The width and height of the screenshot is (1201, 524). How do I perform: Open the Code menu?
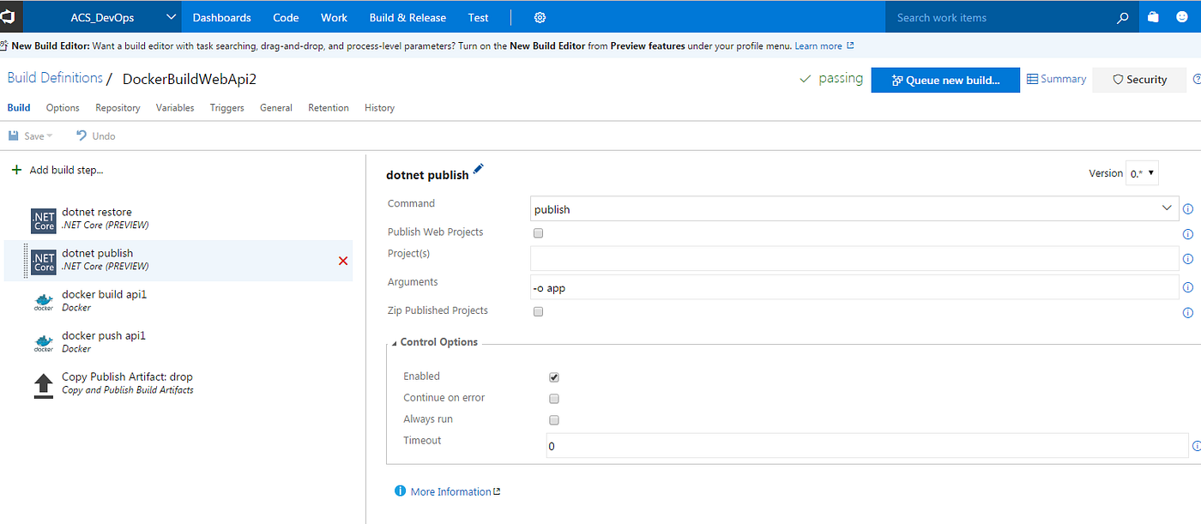tap(286, 17)
